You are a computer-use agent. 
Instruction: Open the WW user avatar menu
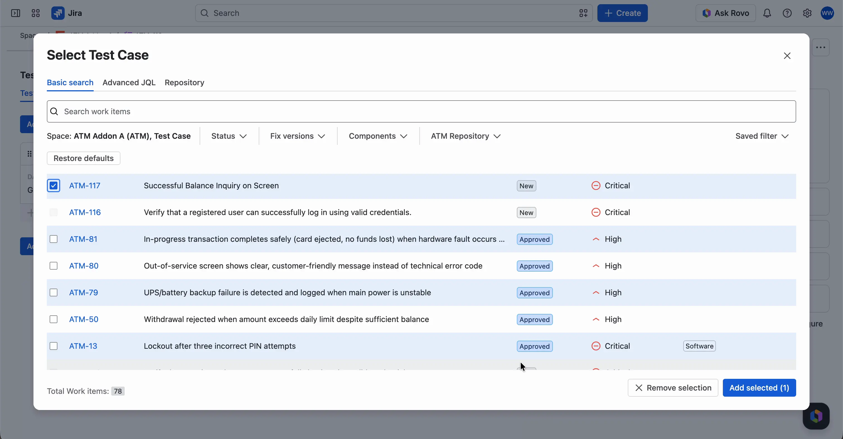[x=827, y=13]
